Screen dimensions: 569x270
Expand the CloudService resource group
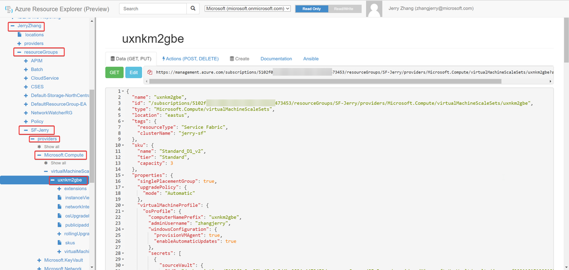point(26,79)
